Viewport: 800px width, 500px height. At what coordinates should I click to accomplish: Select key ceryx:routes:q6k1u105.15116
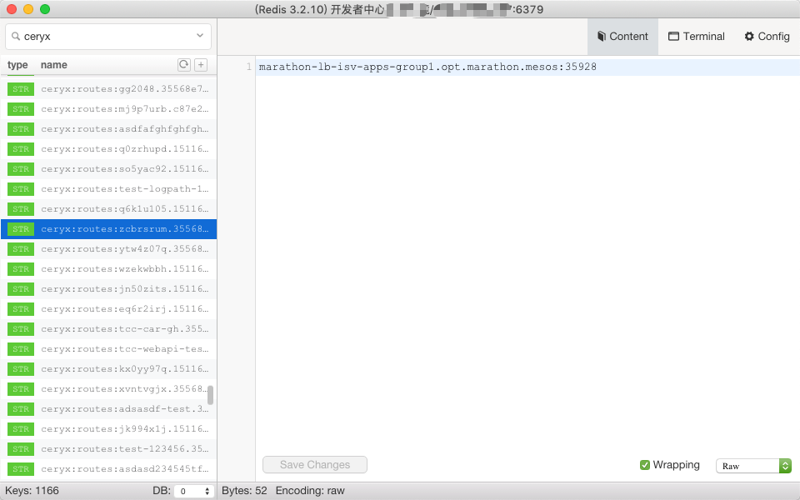click(108, 208)
